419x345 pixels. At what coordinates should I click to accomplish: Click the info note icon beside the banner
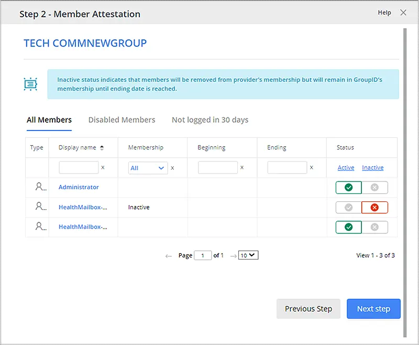coord(30,84)
